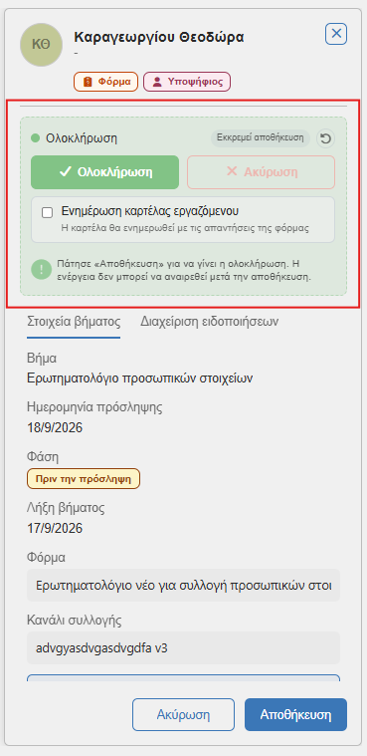Click the Αποθήκευση button
The height and width of the screenshot is (756, 367).
coord(295,714)
